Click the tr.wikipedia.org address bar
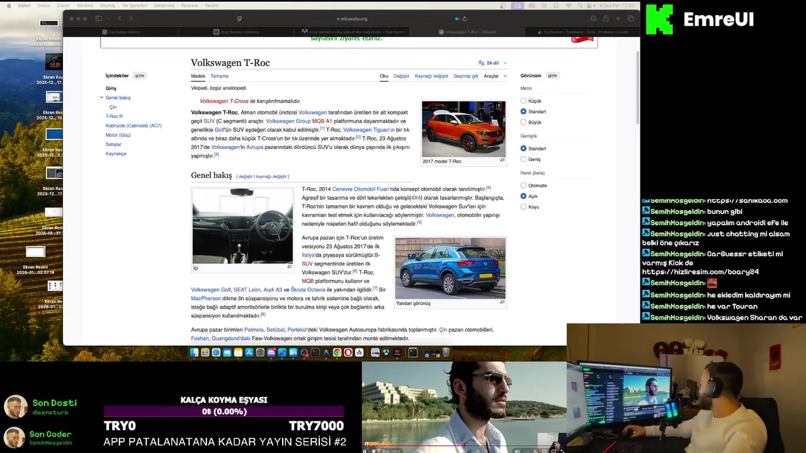Screen dimensions: 806x453 coord(352,19)
